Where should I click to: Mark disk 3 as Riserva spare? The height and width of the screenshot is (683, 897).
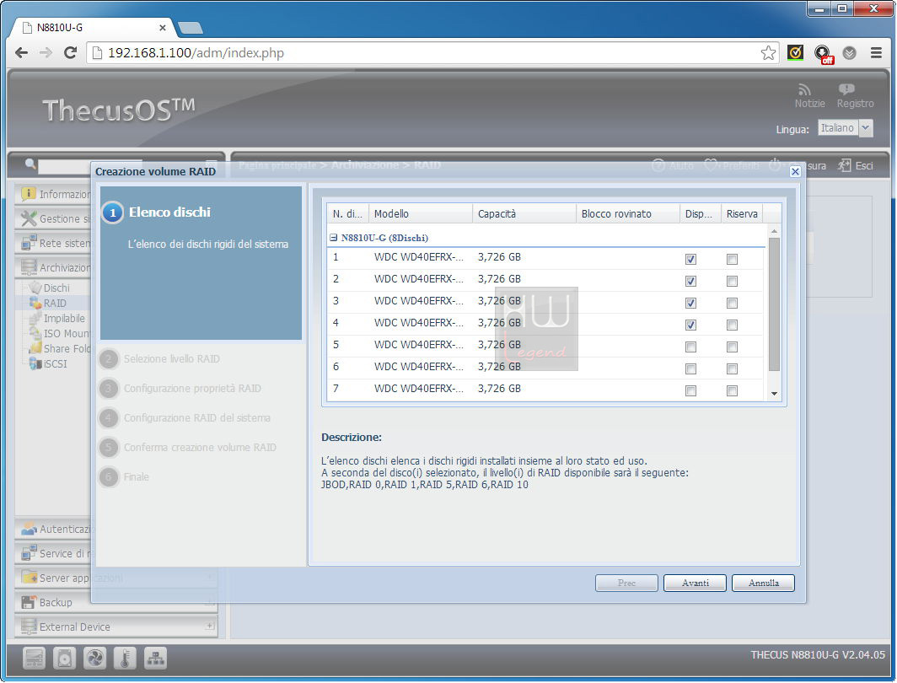[x=732, y=304]
